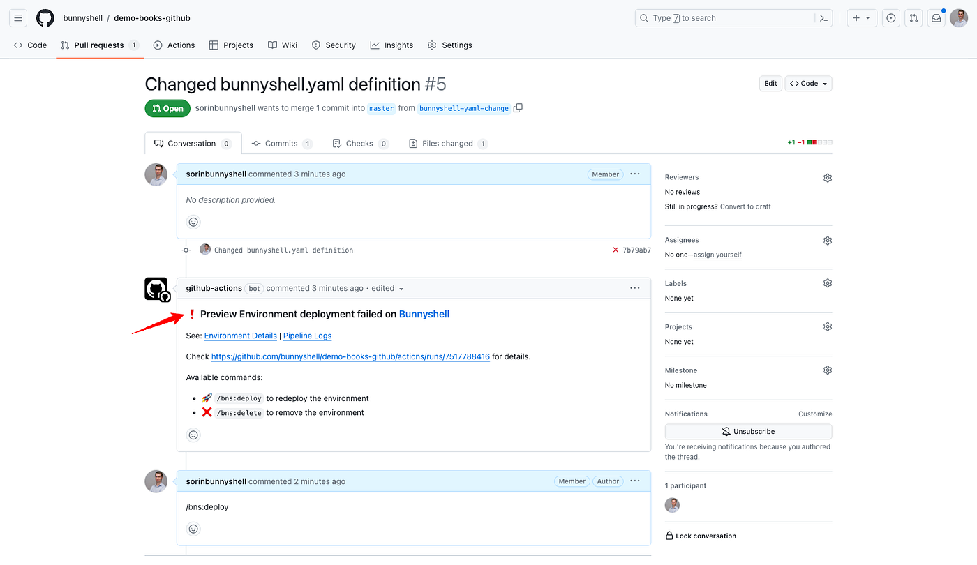This screenshot has height=565, width=977.
Task: Click the green Open status badge
Action: coord(167,108)
